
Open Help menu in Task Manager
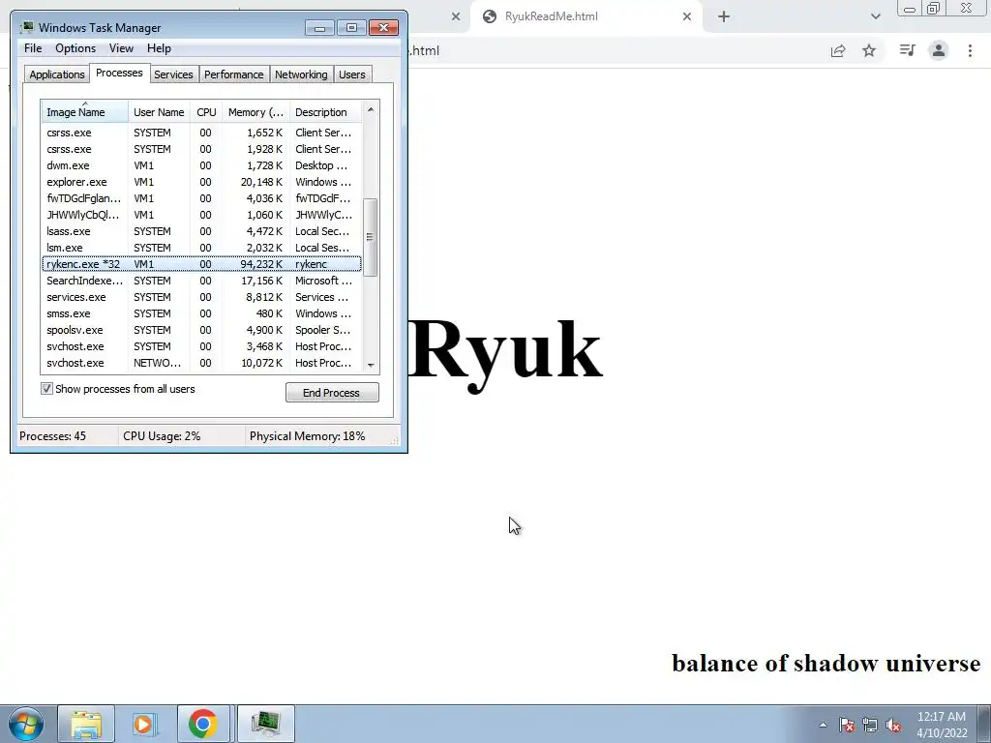(159, 48)
